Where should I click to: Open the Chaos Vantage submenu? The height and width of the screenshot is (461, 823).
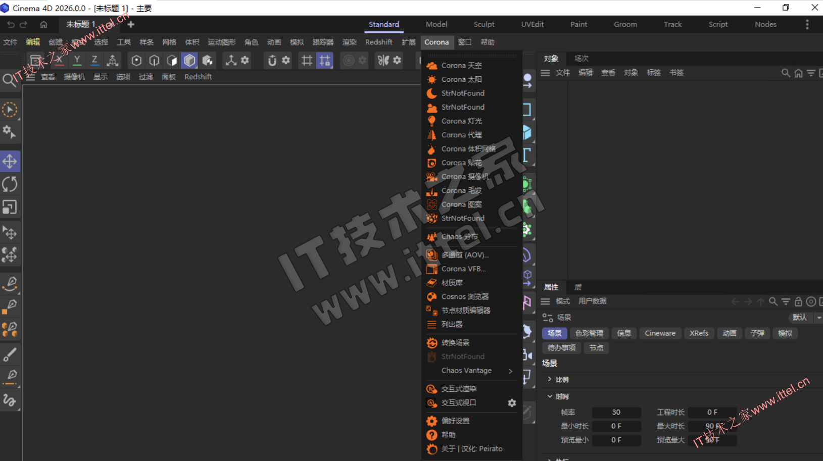pyautogui.click(x=510, y=371)
